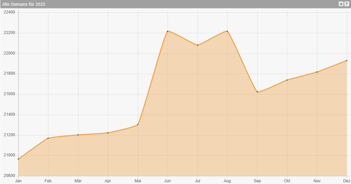Pick the Mai data point before the rise
This screenshot has width=351, height=184.
coord(138,124)
